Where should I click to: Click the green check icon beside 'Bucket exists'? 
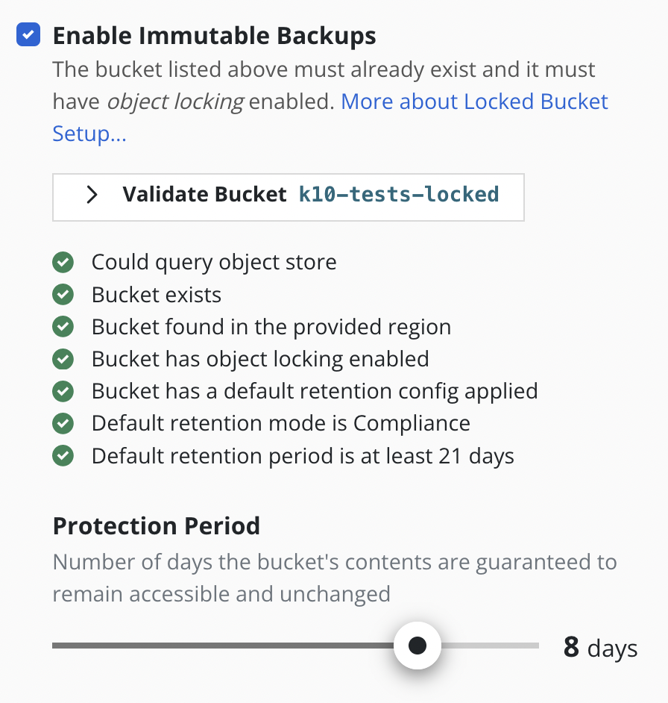pos(63,295)
